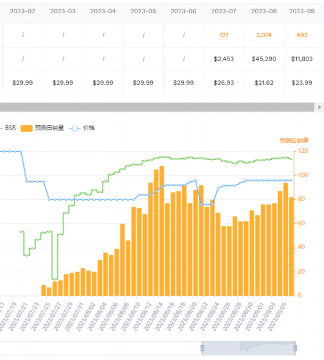Select the 2023-02 column header

(x=22, y=11)
